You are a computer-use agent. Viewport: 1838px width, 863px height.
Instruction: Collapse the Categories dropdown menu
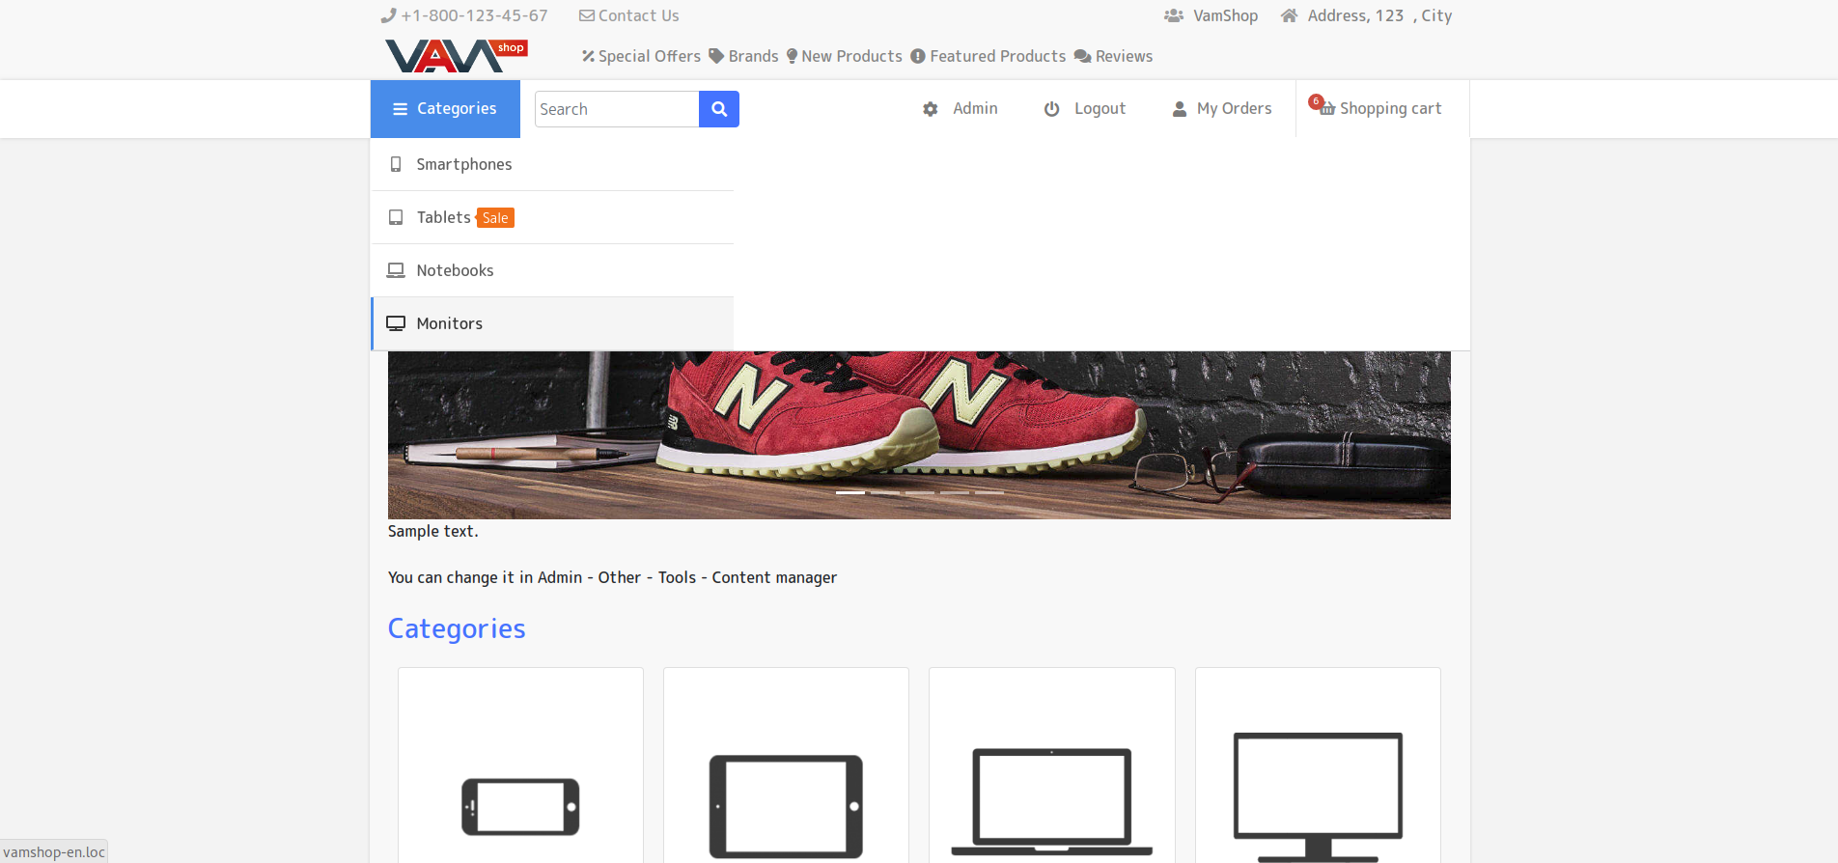tap(445, 109)
